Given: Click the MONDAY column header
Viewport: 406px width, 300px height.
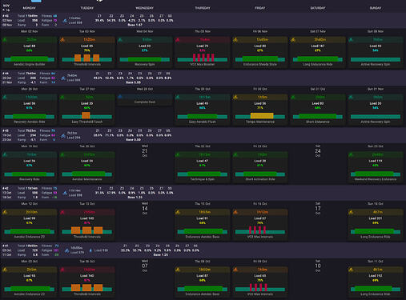Looking at the screenshot, I should pos(30,8).
